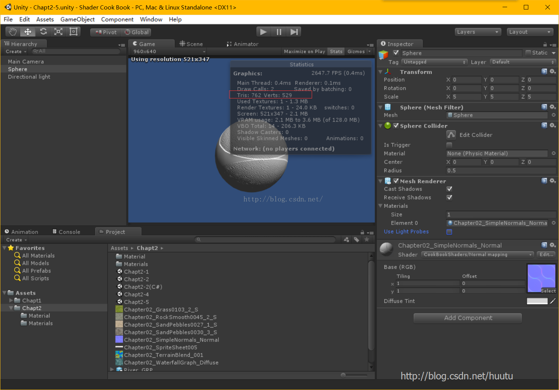Step forward one frame

[x=294, y=32]
